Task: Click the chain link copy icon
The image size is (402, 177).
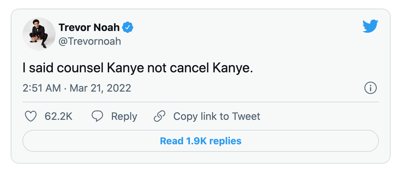Action: 159,116
